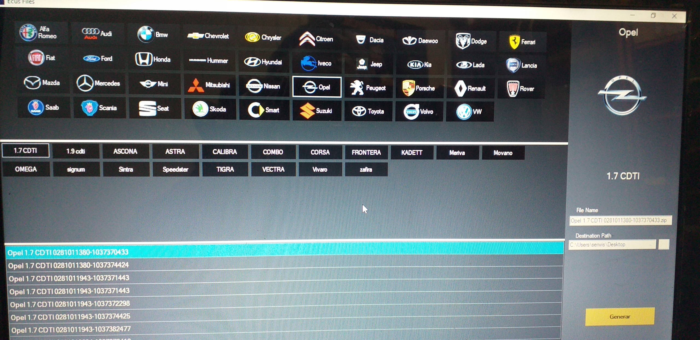
Task: Pick the Mercedes star logo
Action: (x=85, y=83)
